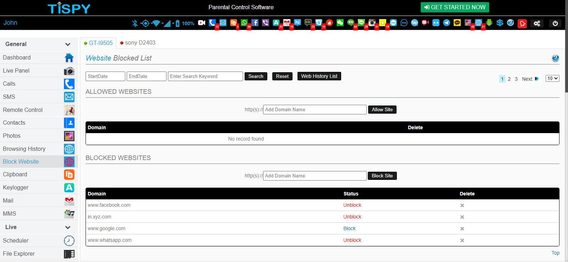
Task: Open SMS in sidebar
Action: pyautogui.click(x=39, y=97)
